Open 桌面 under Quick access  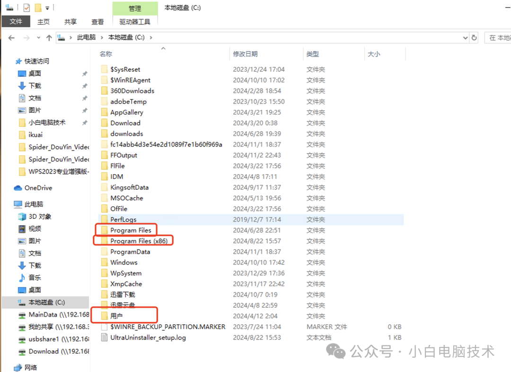pyautogui.click(x=35, y=73)
